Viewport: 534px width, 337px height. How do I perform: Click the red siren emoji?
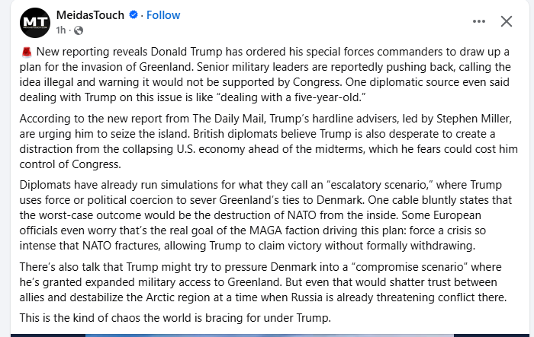pos(25,51)
